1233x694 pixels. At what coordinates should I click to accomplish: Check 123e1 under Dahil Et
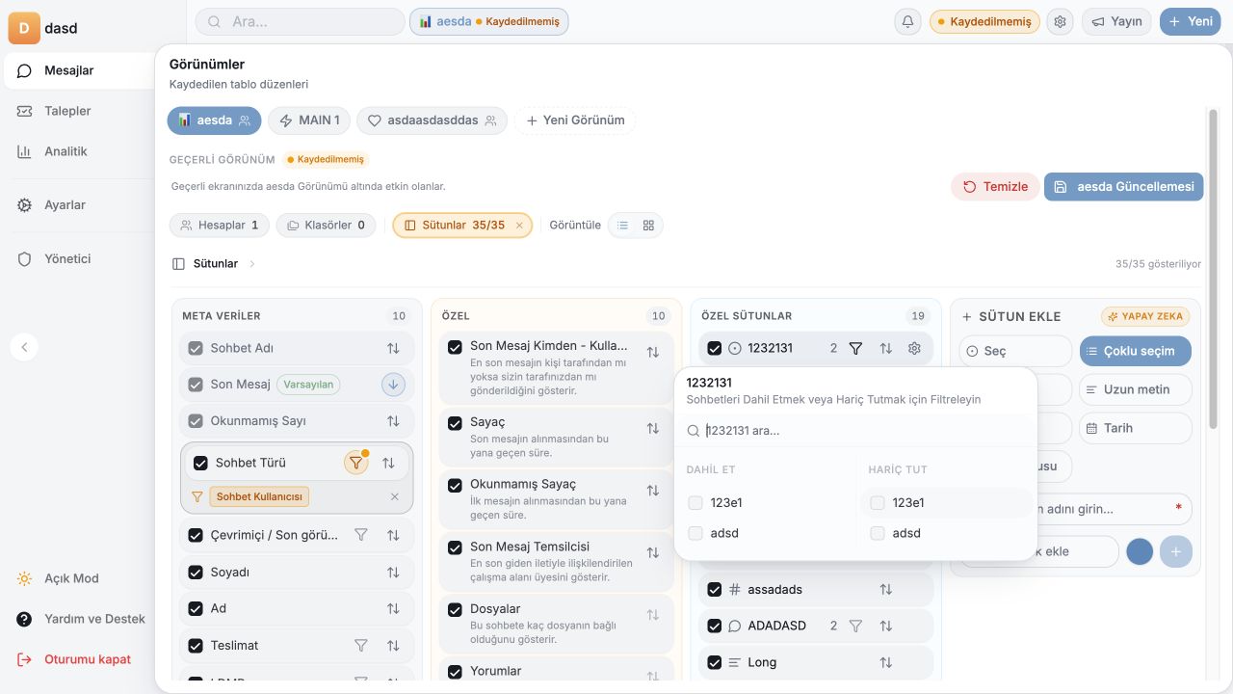(695, 503)
